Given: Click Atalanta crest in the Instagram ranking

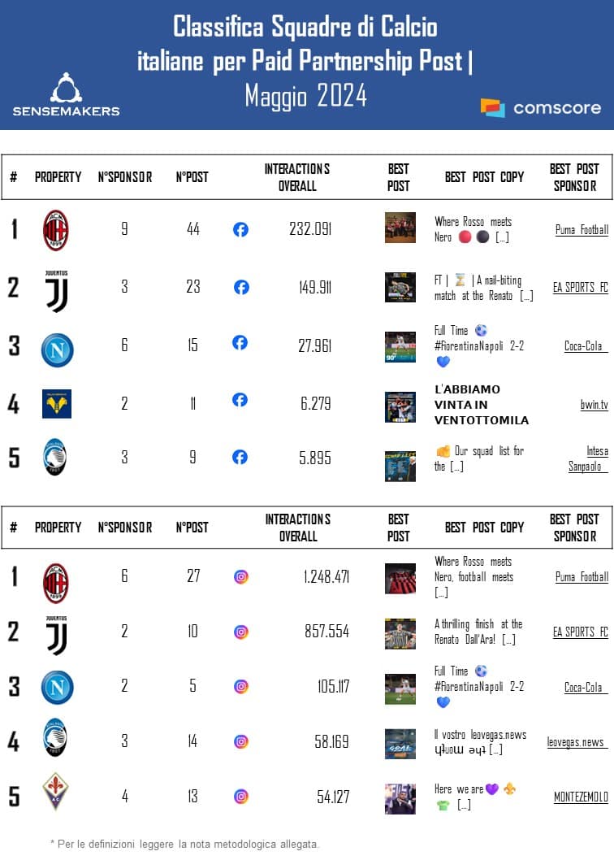Looking at the screenshot, I should [x=56, y=738].
